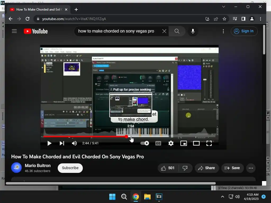Mute the video volume
The image size is (271, 203).
[x=74, y=143]
